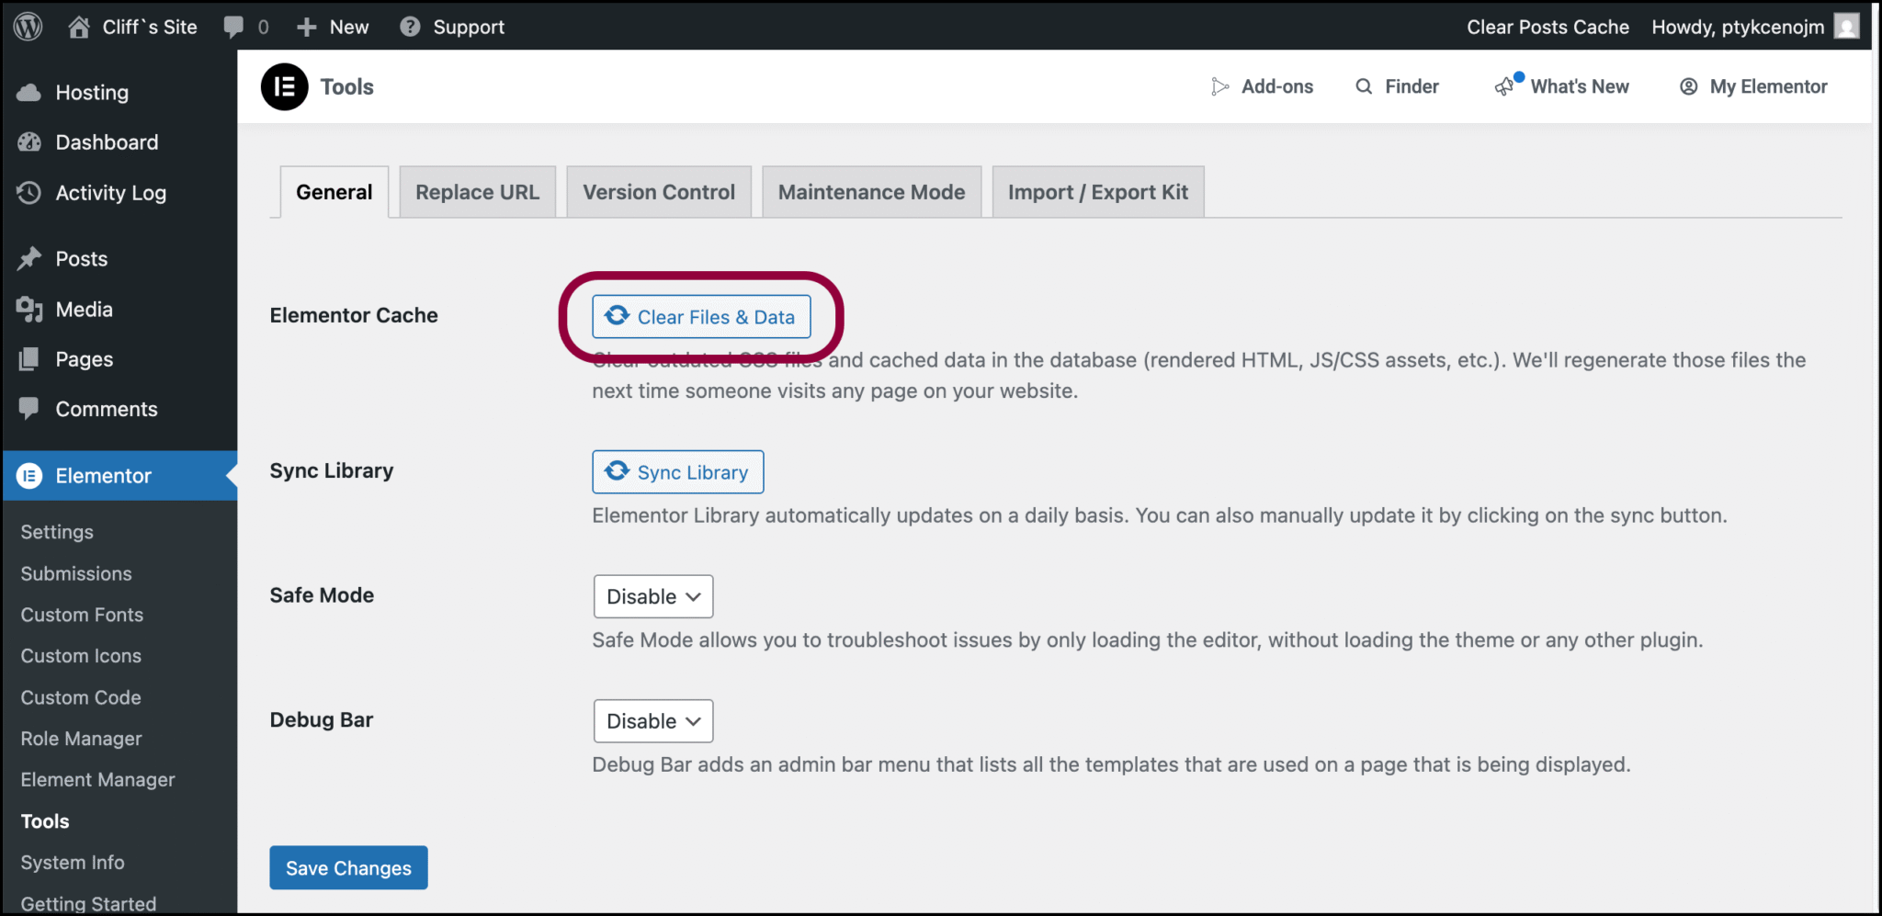This screenshot has height=916, width=1882.
Task: Open the comments bubble in the admin bar
Action: click(x=234, y=26)
